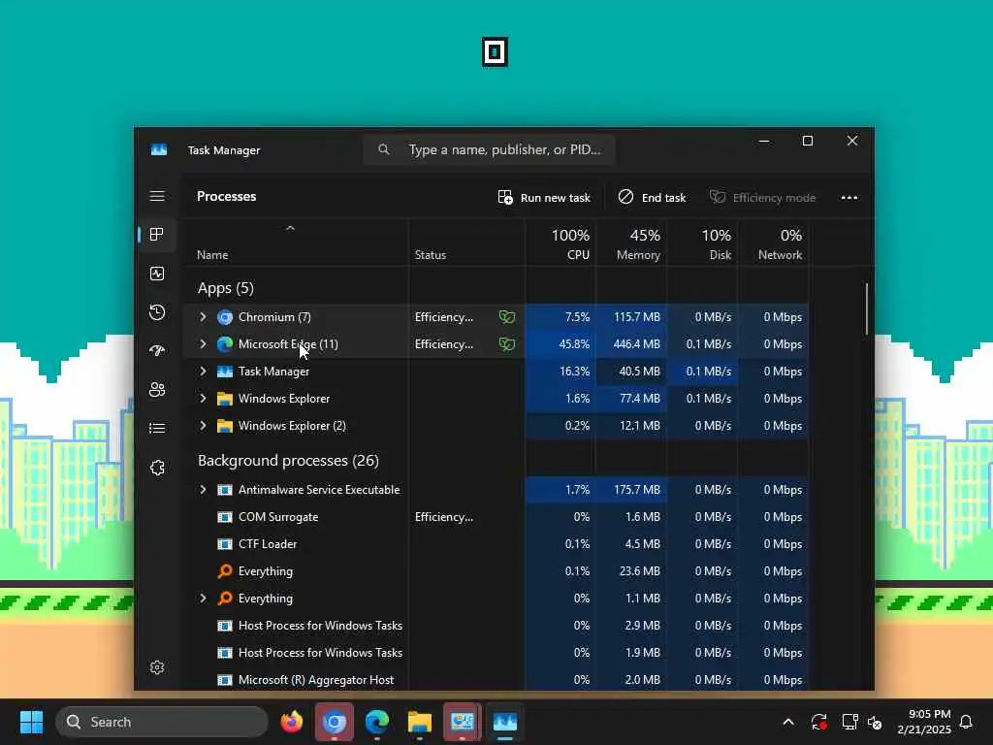Click the Chromium process icon
The image size is (993, 745).
pos(225,317)
